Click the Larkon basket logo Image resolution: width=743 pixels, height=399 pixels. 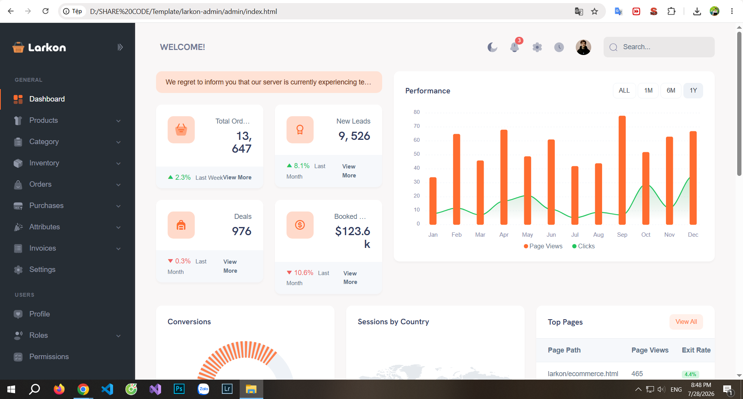tap(18, 47)
